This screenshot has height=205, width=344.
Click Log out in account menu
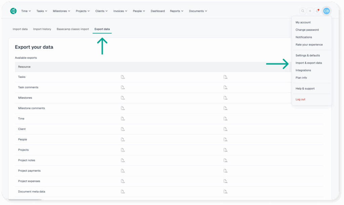point(300,99)
